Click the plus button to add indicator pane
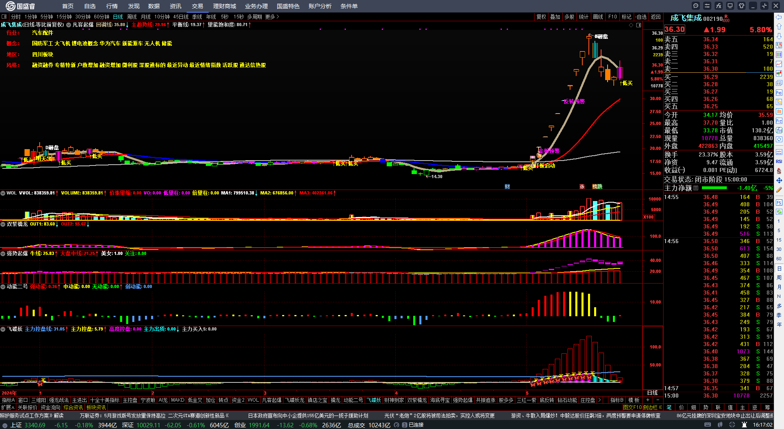 coord(648,400)
